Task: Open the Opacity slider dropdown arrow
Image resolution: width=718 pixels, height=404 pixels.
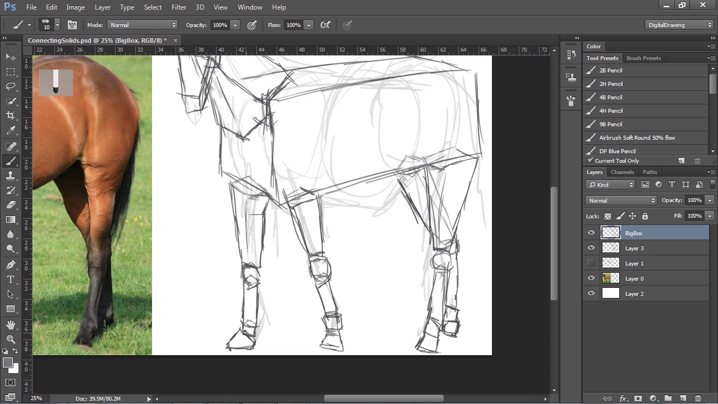Action: [235, 25]
